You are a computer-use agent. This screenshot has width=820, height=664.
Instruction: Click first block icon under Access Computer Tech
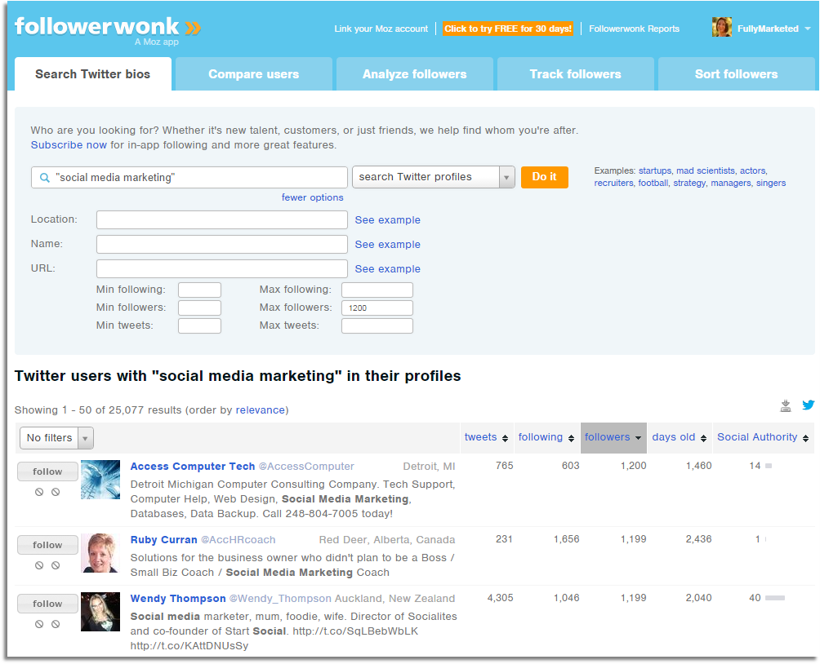pyautogui.click(x=39, y=492)
